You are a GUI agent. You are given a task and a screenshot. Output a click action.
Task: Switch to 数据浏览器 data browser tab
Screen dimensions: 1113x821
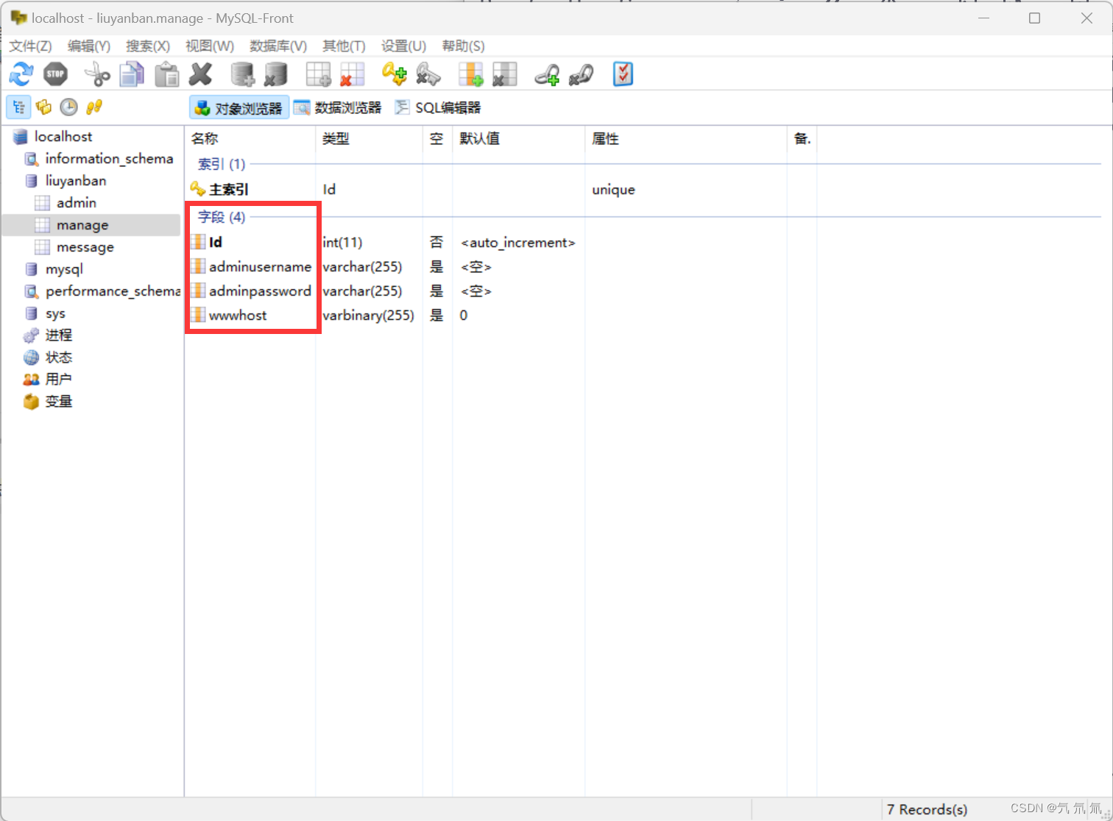click(338, 108)
